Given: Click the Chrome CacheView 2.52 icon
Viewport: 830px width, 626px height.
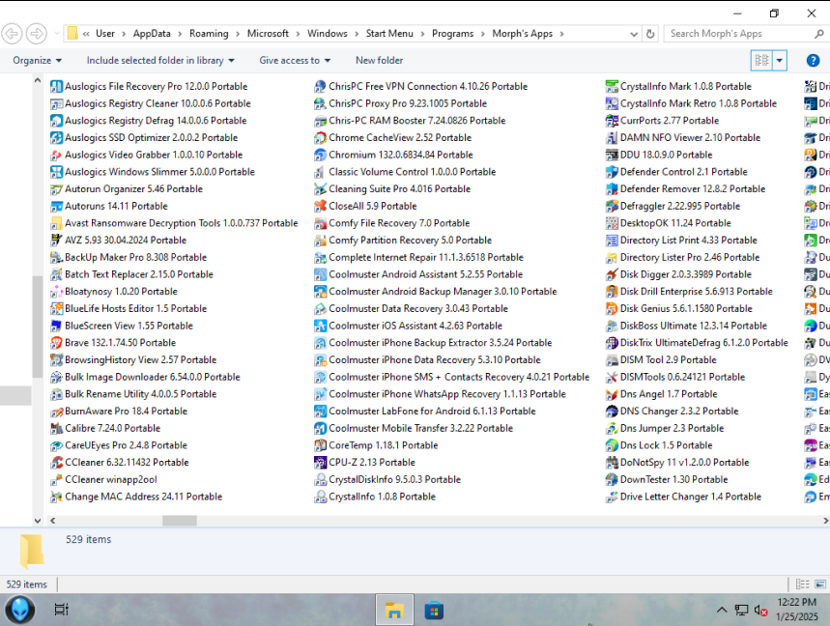Looking at the screenshot, I should [320, 137].
